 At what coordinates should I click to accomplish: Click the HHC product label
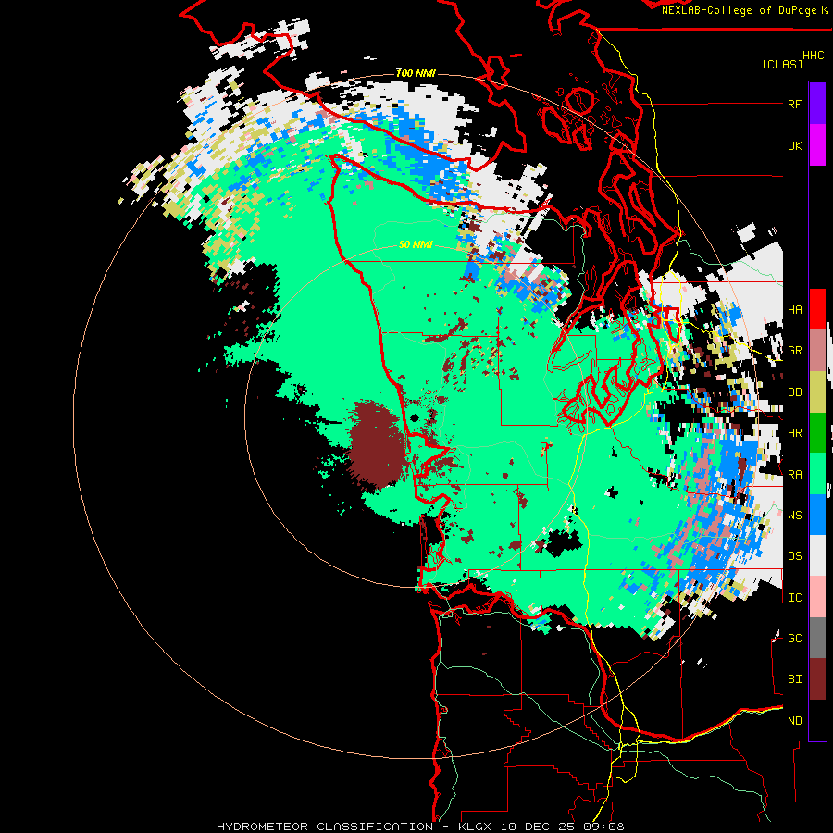tap(813, 56)
